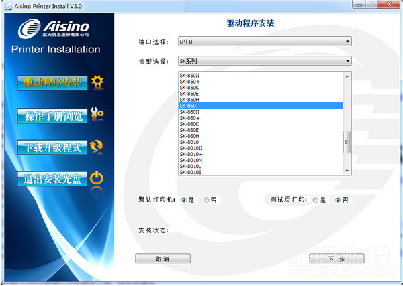Set 测试页打印 to 是
Image resolution: width=403 pixels, height=286 pixels.
316,200
